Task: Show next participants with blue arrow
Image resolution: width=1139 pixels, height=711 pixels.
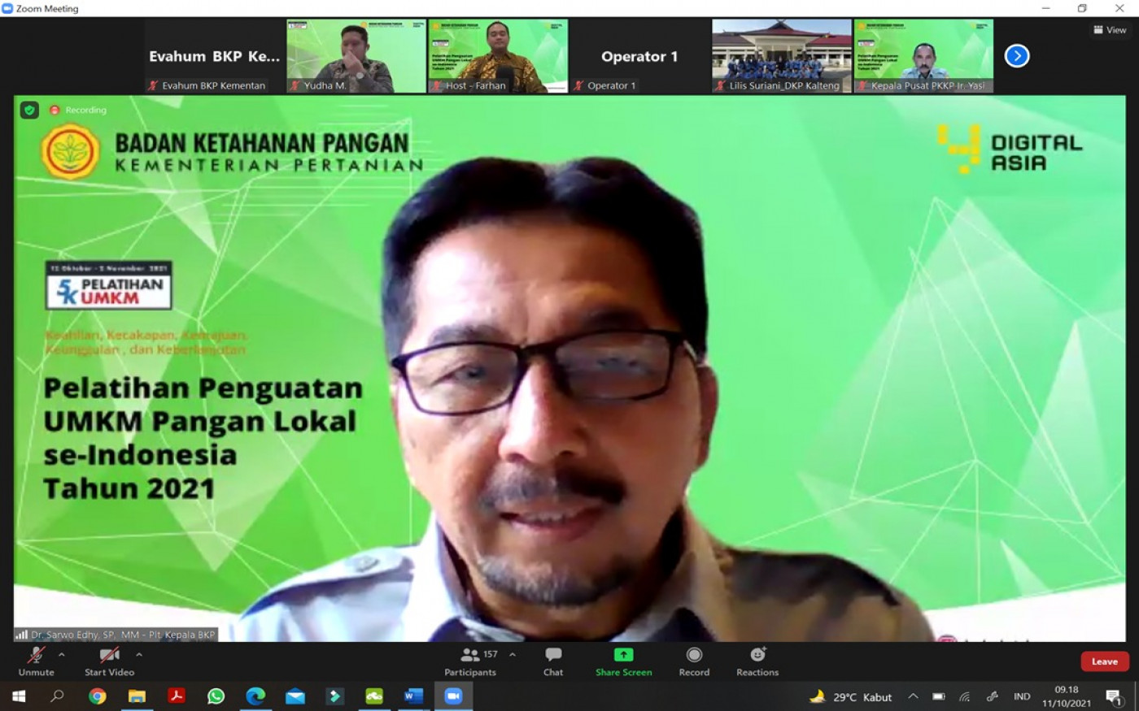Action: tap(1017, 56)
